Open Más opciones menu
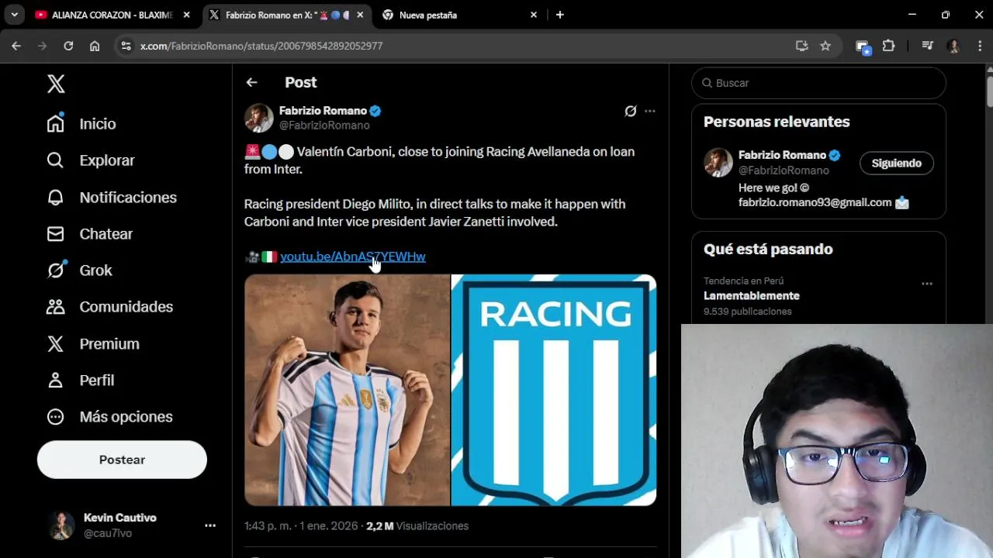The width and height of the screenshot is (993, 558). tap(109, 417)
